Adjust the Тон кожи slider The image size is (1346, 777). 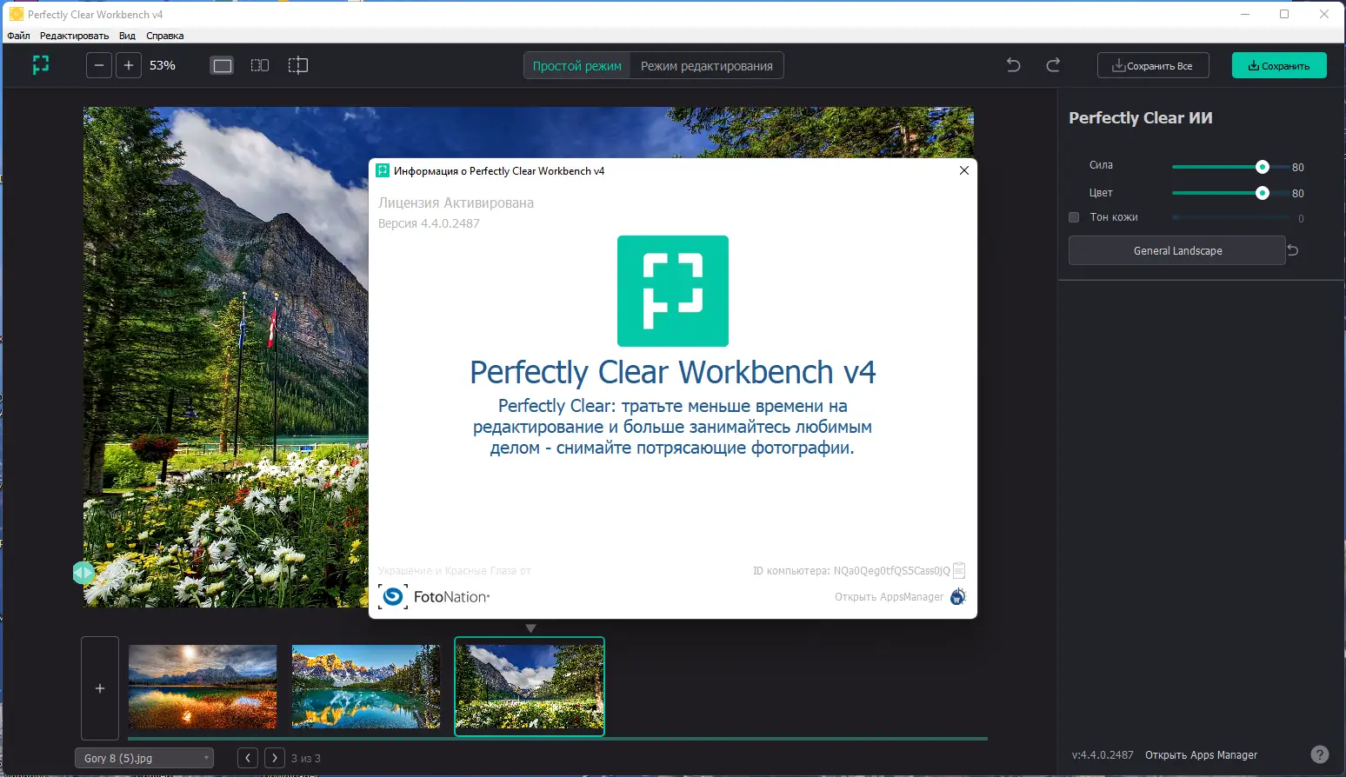point(1229,217)
